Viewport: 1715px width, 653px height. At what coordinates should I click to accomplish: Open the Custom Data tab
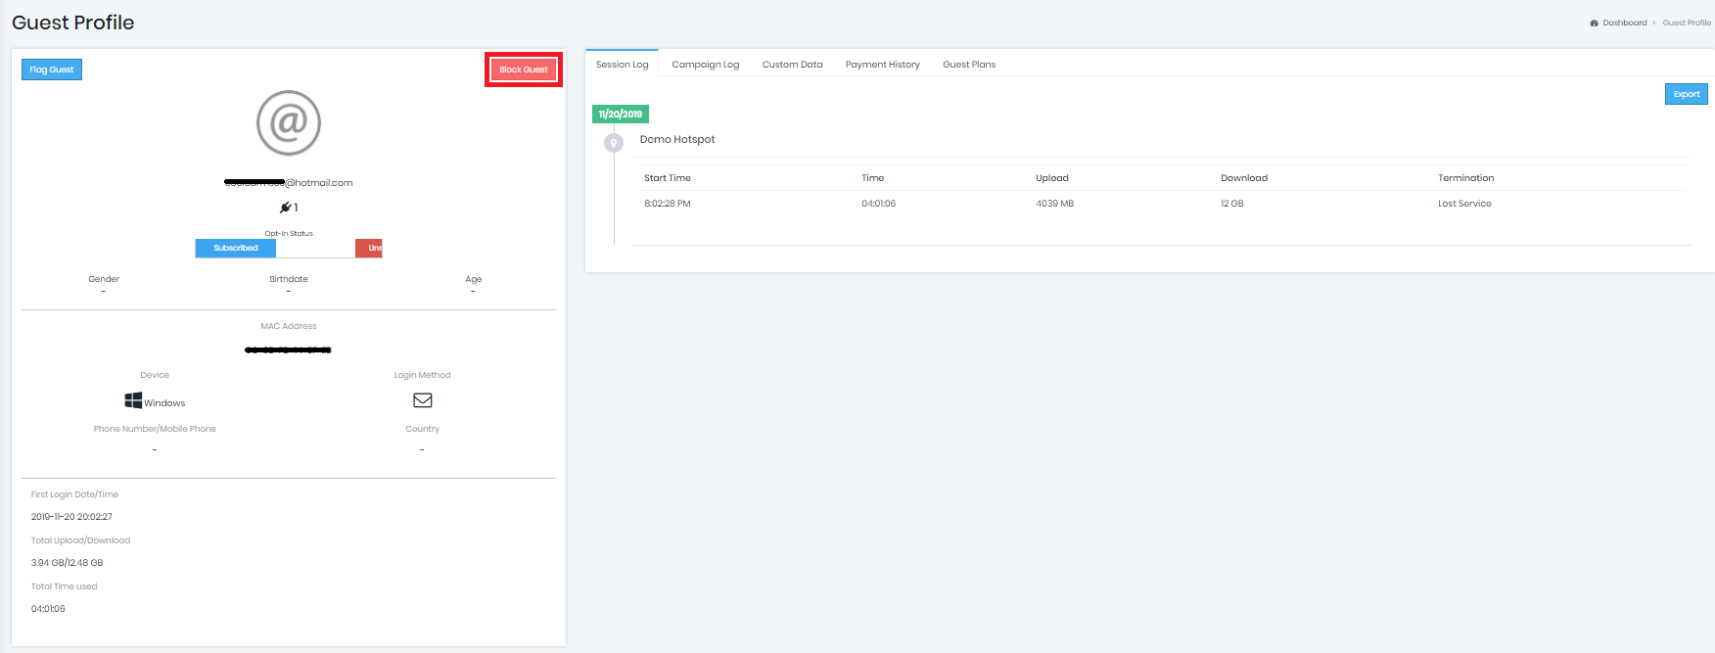pyautogui.click(x=792, y=65)
